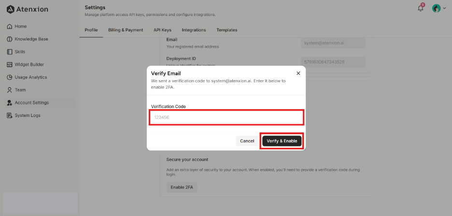Focus the Verification Code field
The image size is (452, 216).
pos(226,117)
